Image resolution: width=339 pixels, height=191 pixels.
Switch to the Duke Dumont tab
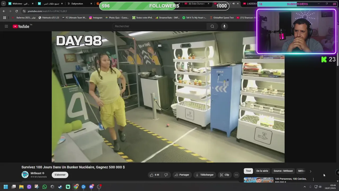197,4
